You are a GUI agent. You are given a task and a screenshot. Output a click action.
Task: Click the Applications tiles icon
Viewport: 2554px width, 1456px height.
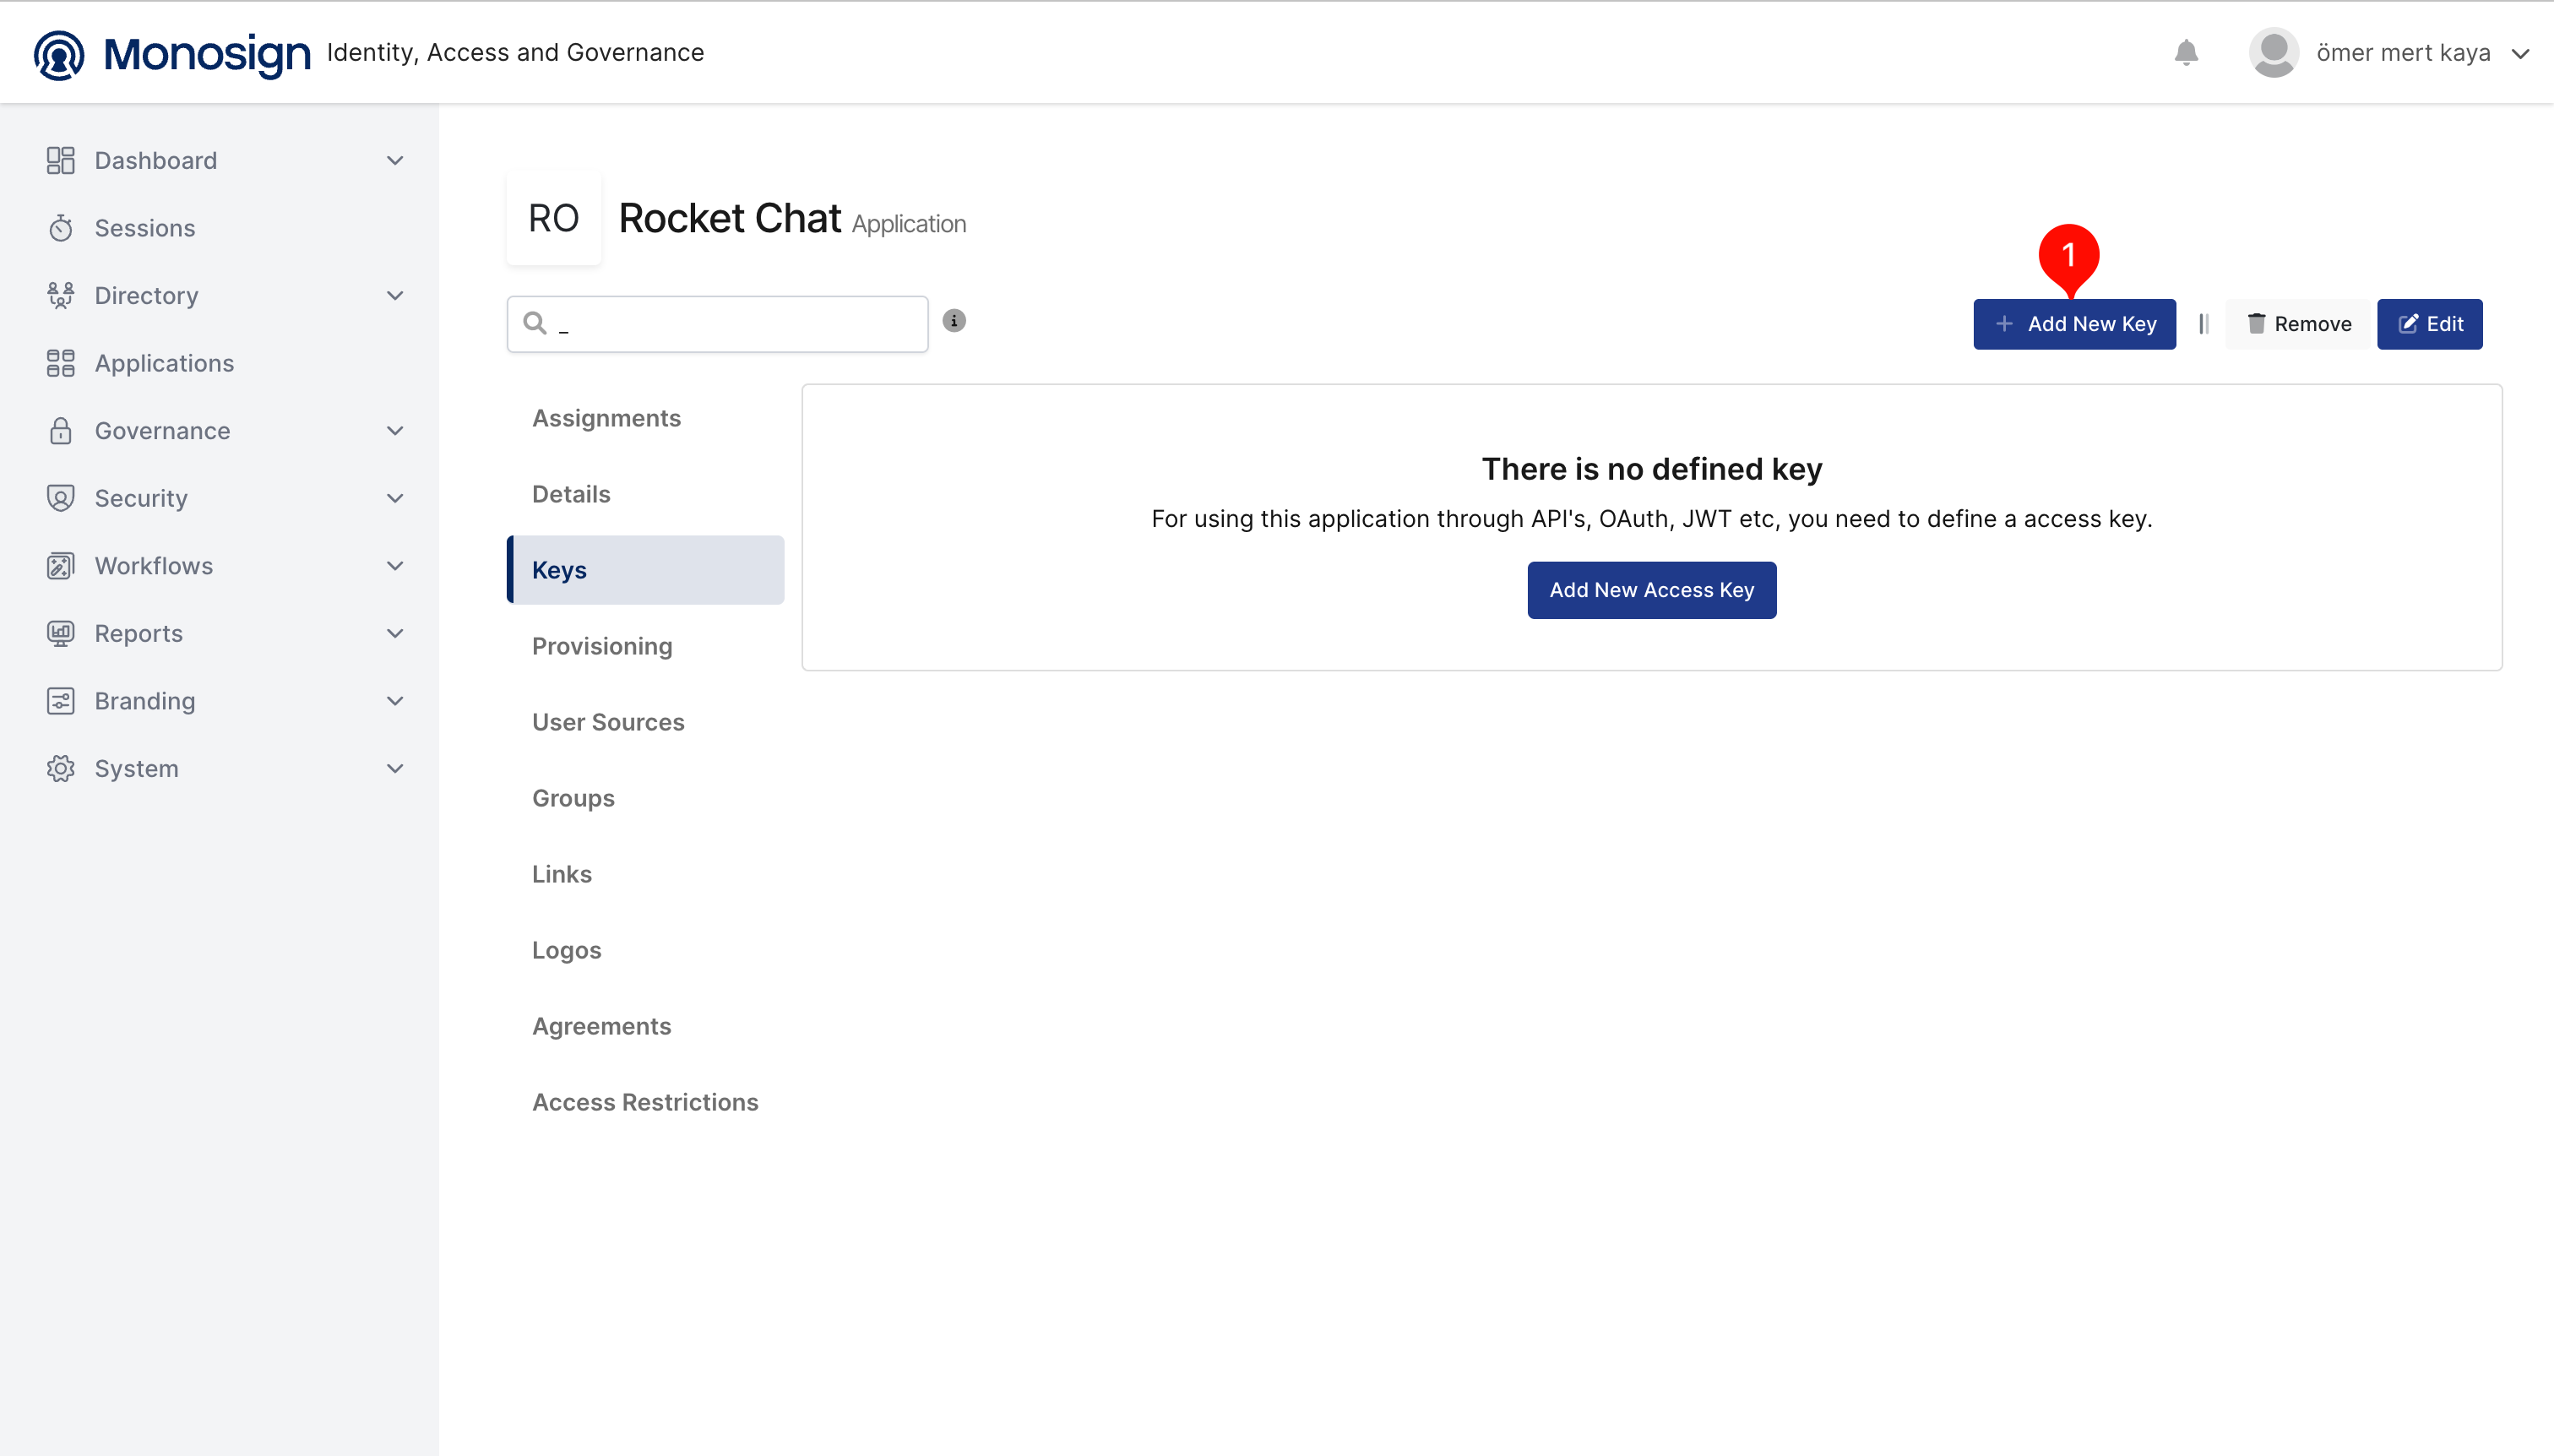[60, 363]
